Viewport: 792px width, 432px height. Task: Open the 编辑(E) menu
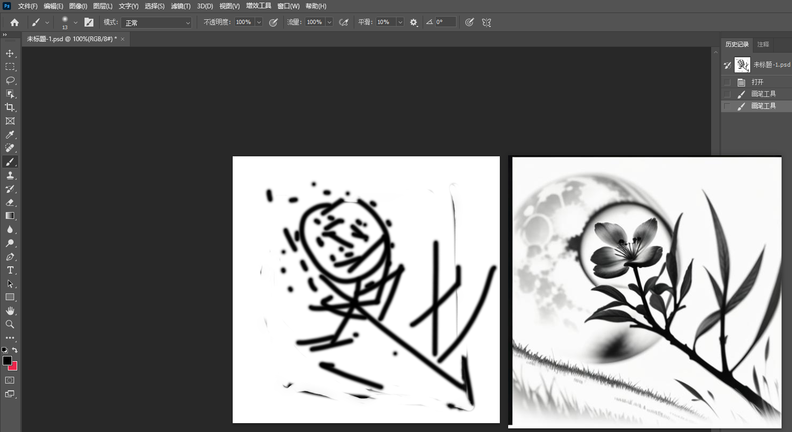tap(53, 6)
